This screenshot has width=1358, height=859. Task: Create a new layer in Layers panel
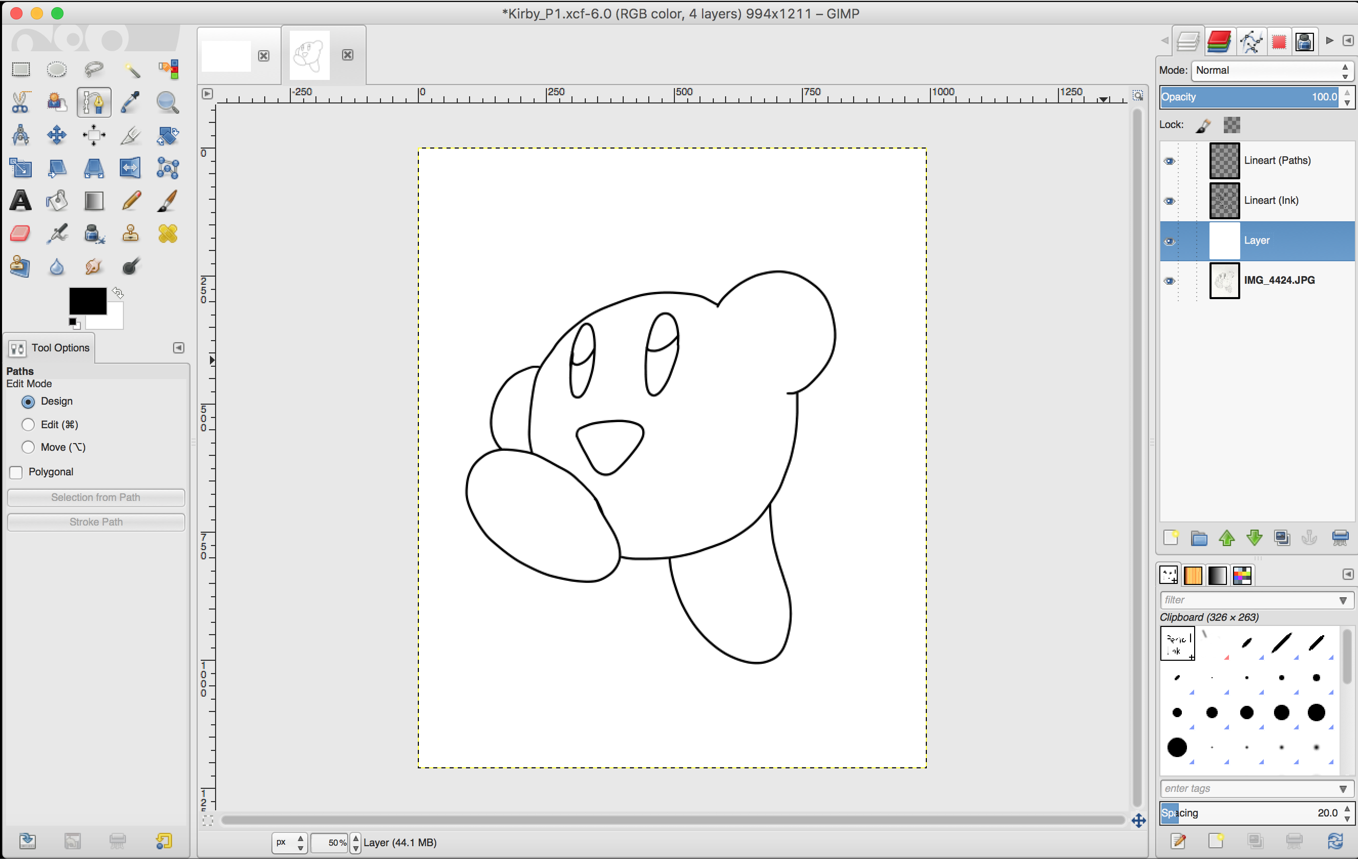(x=1171, y=537)
